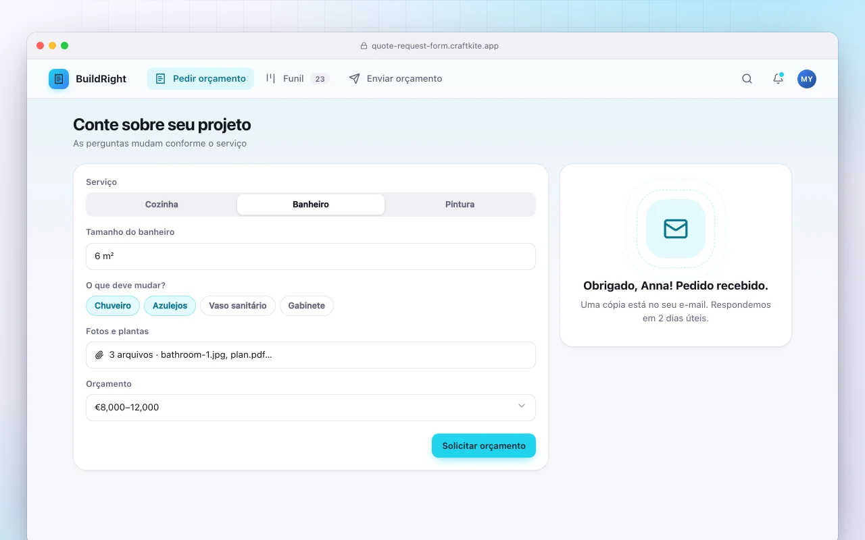Click the paperclip attachment icon
The height and width of the screenshot is (540, 865).
coord(99,355)
